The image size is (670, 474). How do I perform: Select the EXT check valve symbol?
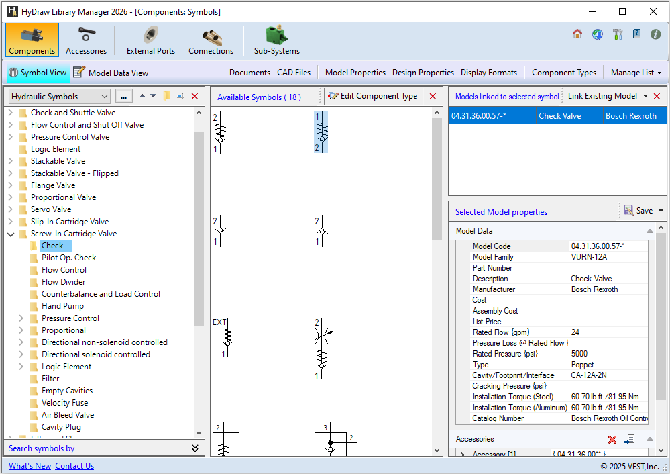[224, 338]
